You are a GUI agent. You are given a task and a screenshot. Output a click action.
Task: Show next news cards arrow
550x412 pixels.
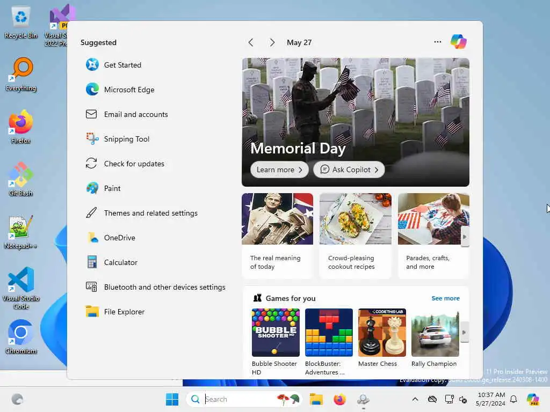point(465,237)
